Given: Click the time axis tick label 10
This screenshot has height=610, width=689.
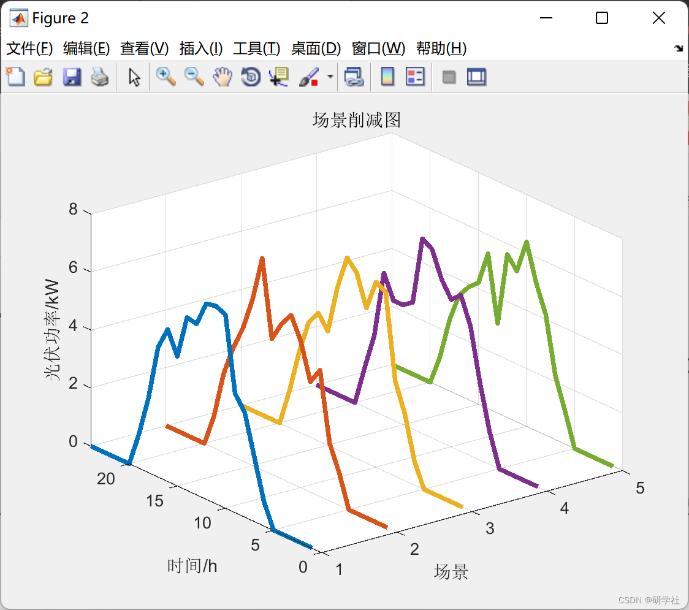Looking at the screenshot, I should 202,523.
